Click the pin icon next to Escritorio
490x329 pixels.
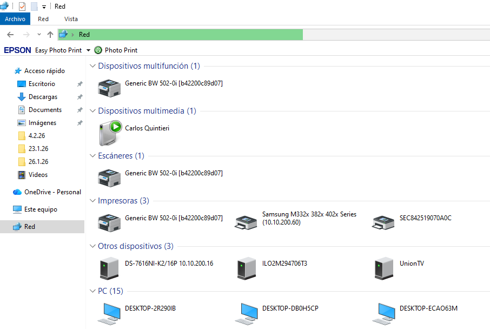(x=80, y=84)
